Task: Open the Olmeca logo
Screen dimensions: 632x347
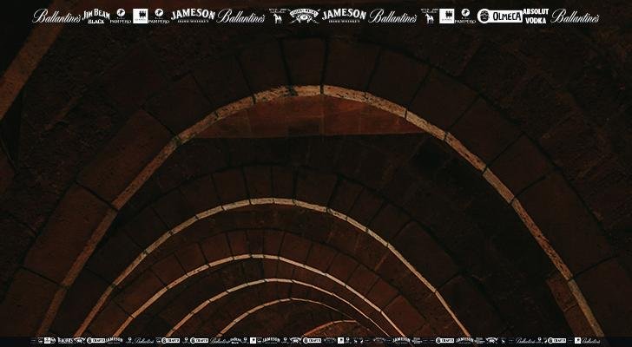Action: click(500, 16)
